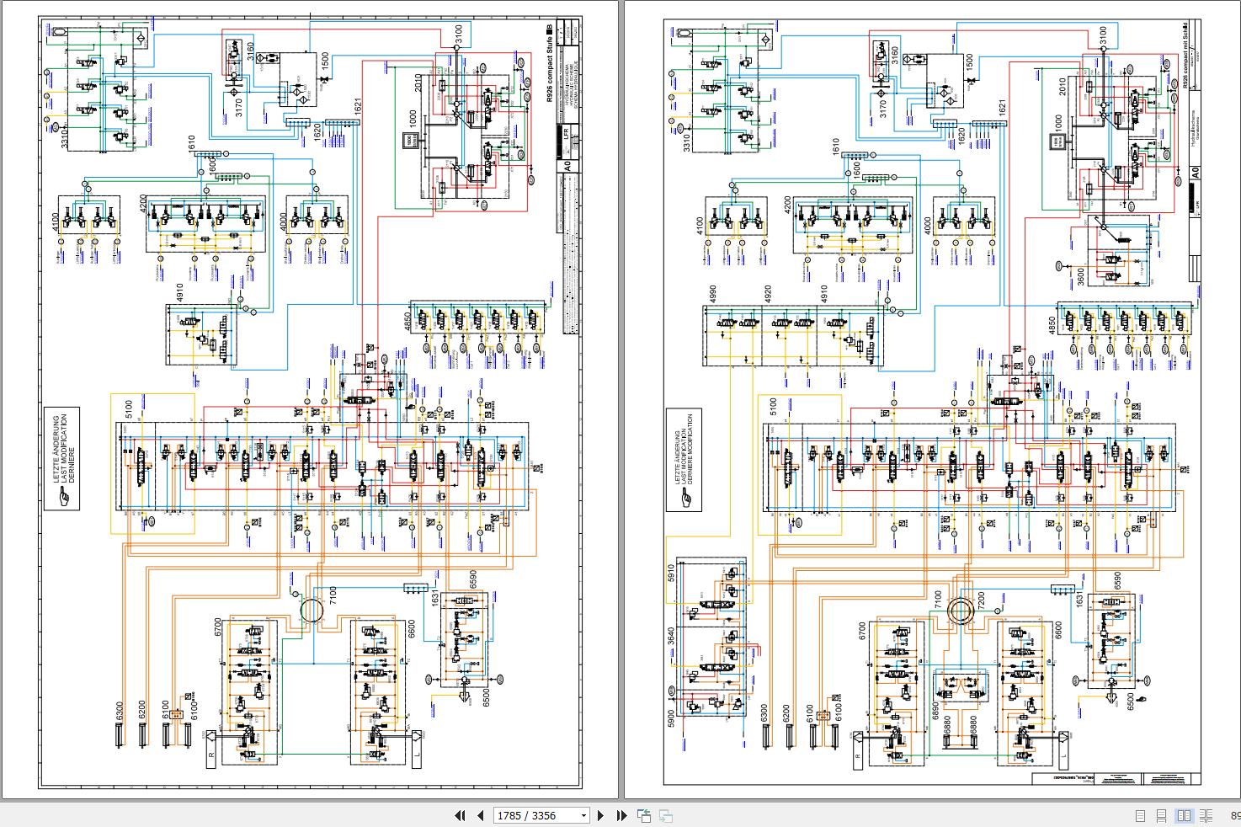Select two-page continuous facing layout

pyautogui.click(x=1206, y=815)
